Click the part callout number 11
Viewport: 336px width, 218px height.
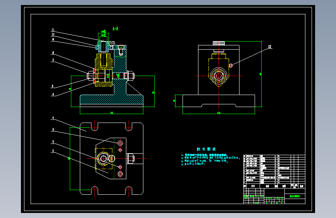tap(53, 30)
